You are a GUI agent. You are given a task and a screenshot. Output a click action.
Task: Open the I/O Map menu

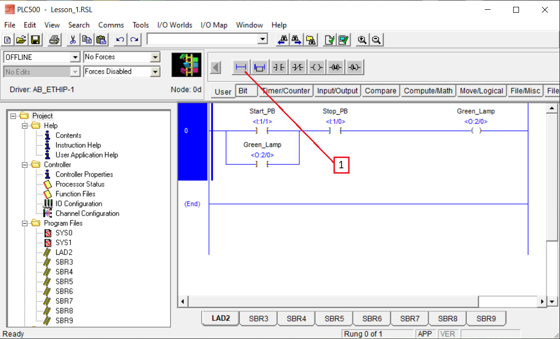coord(214,25)
